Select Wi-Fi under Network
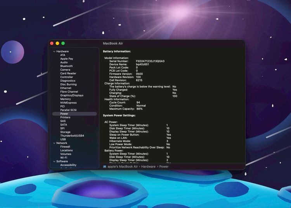 point(64,158)
